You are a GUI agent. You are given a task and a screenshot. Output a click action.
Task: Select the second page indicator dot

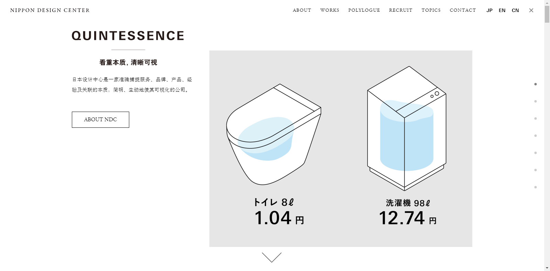click(536, 101)
